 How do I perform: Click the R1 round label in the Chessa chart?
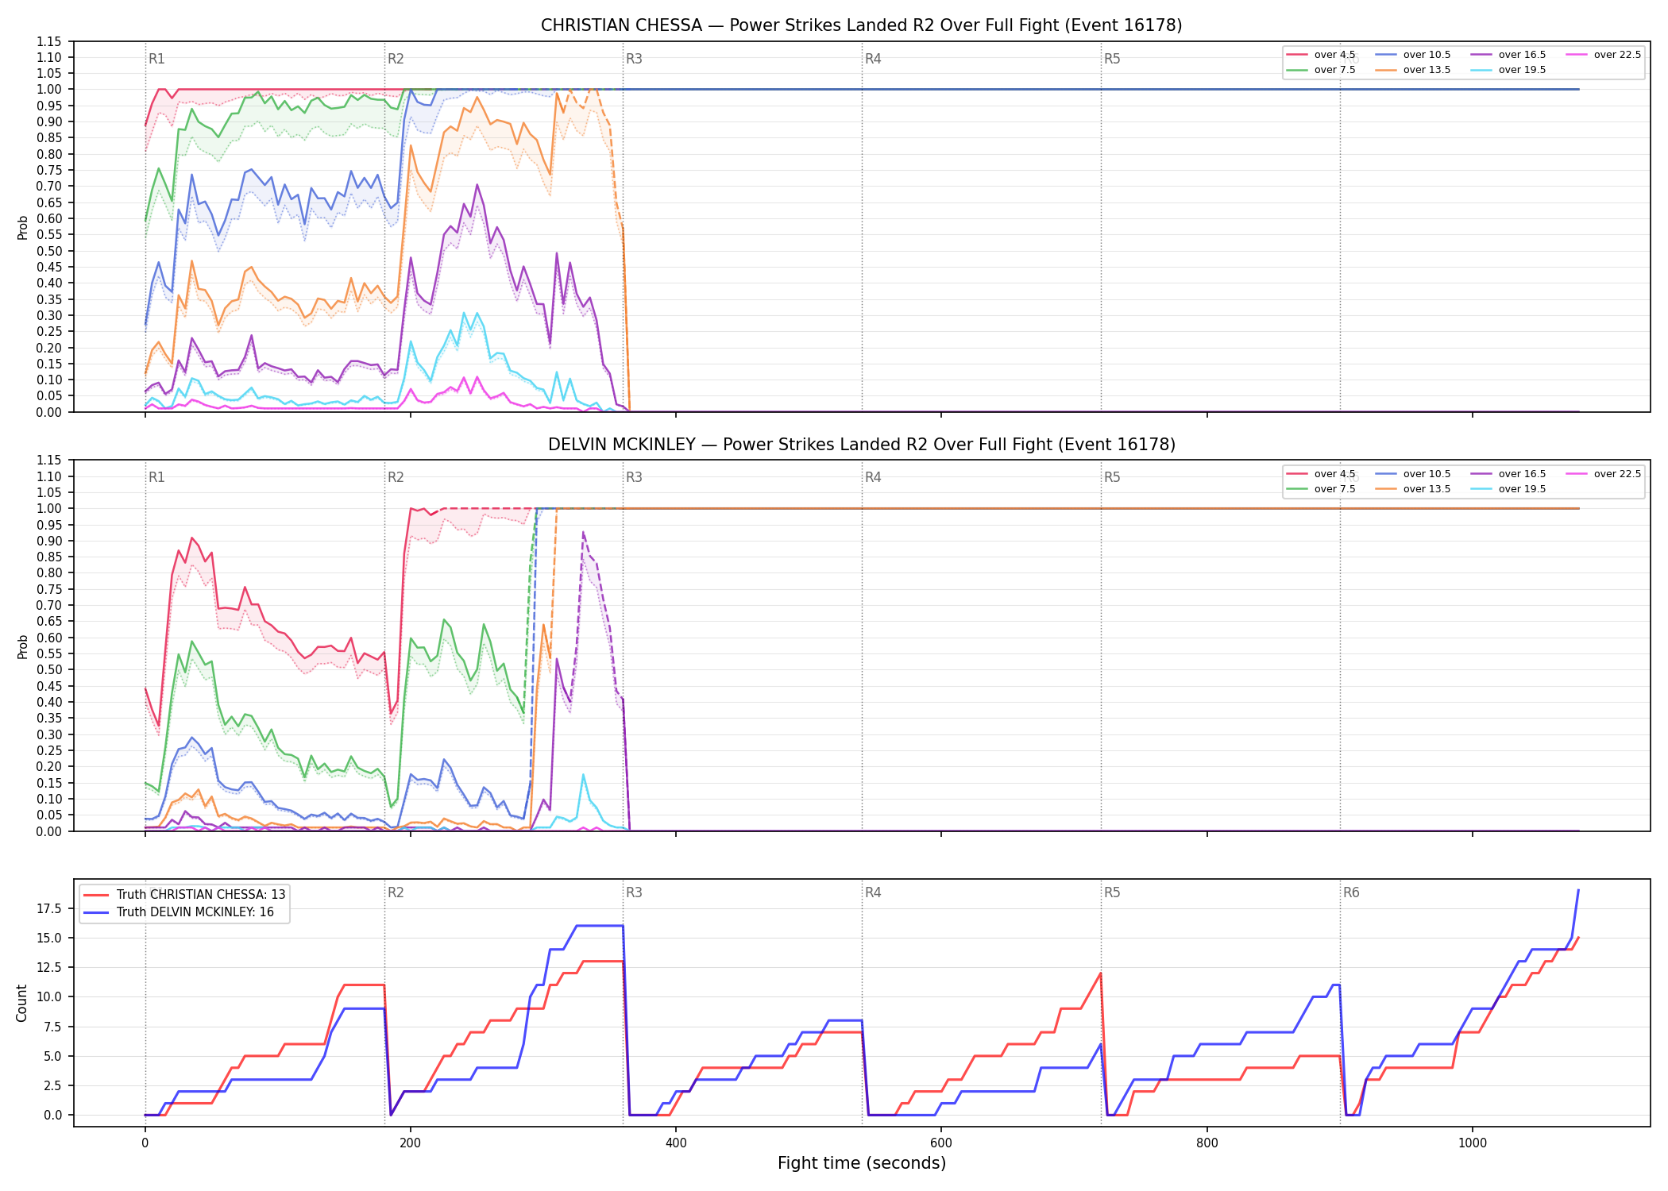[x=156, y=59]
